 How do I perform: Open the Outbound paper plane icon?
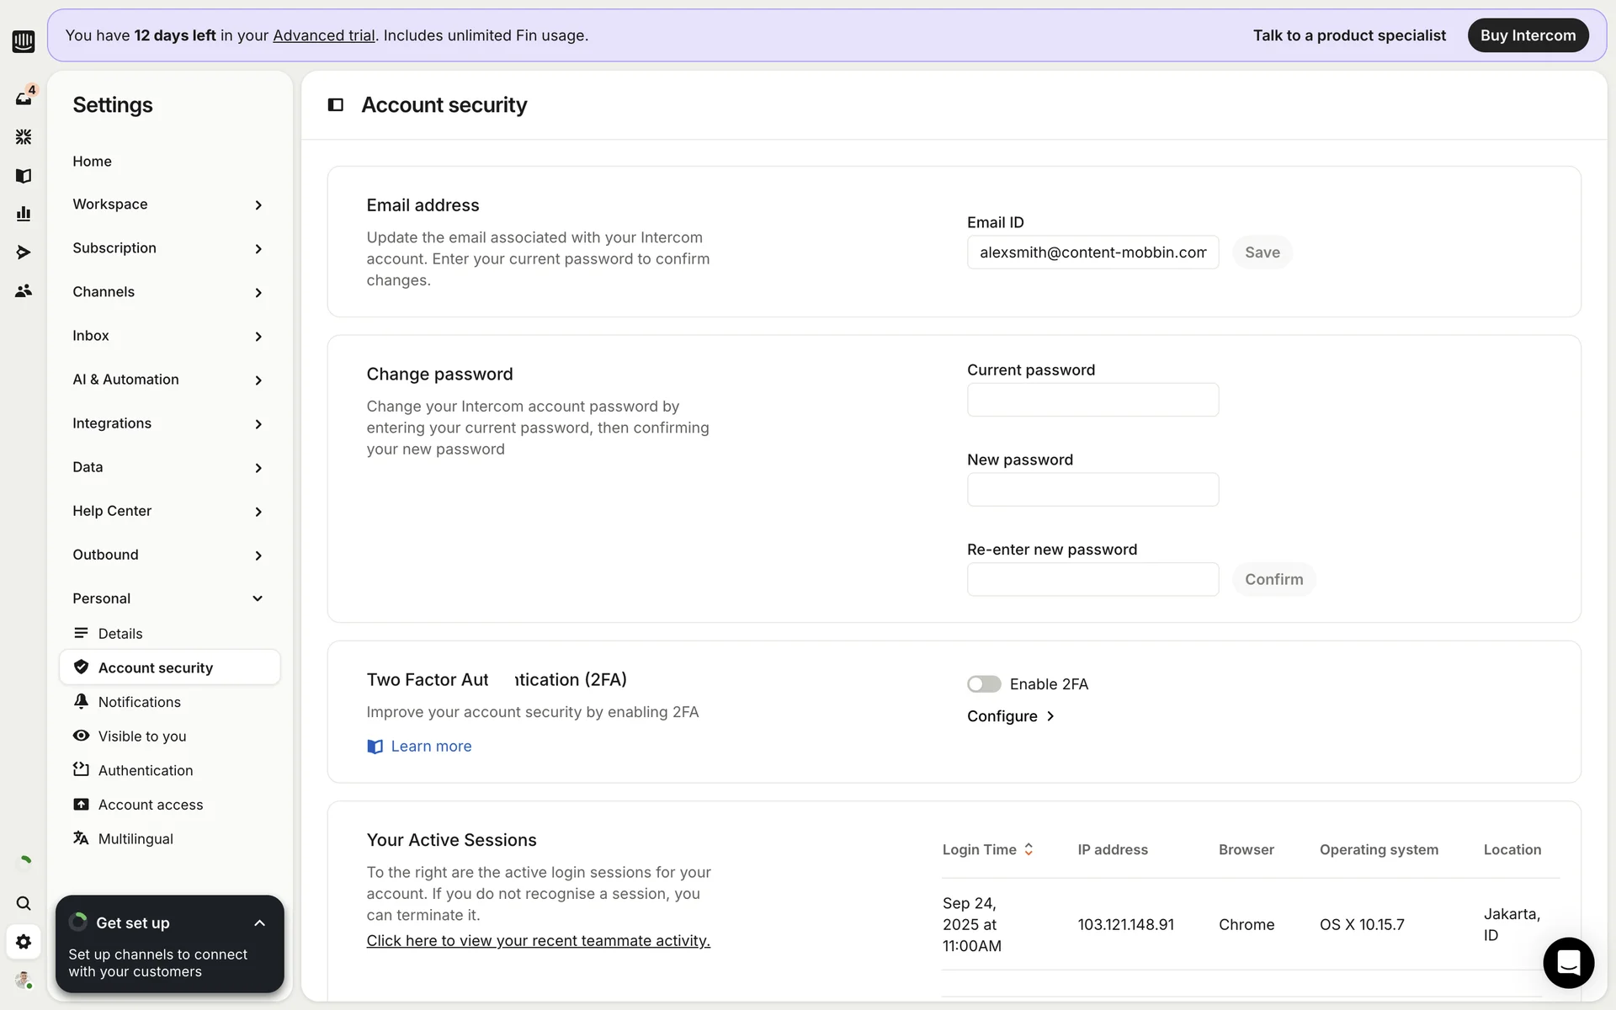24,252
